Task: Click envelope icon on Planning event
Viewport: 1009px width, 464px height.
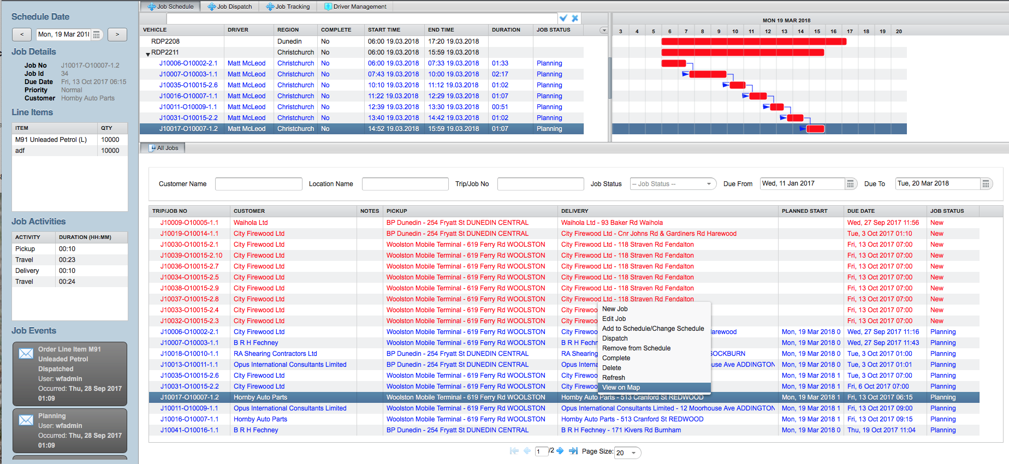Action: click(26, 420)
